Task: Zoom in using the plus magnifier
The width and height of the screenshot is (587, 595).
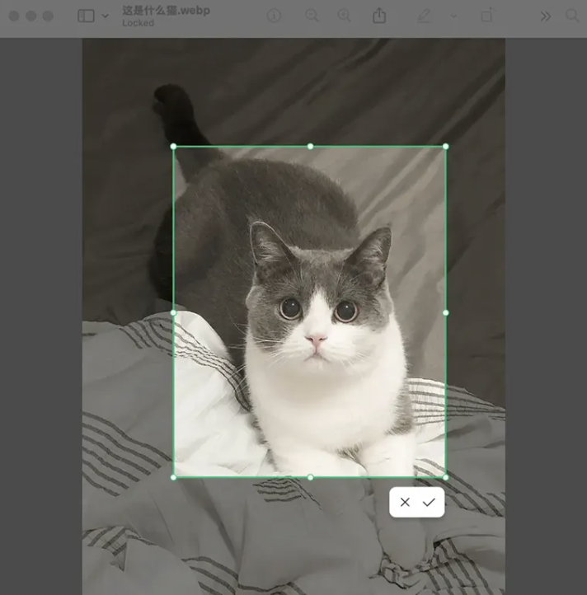Action: pos(344,16)
